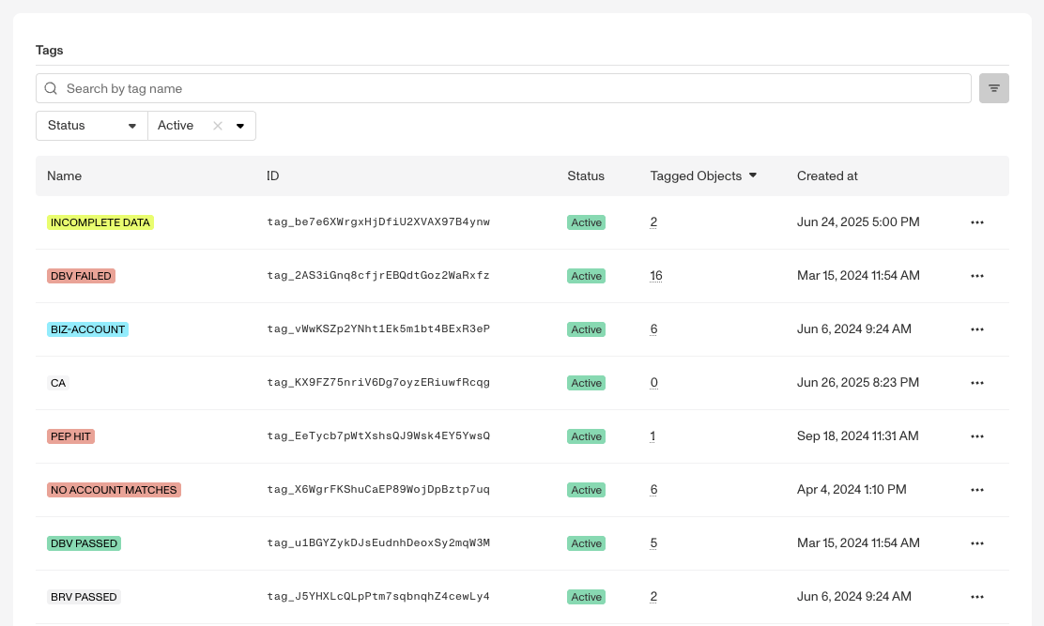This screenshot has width=1044, height=626.
Task: Select the PEP HIT tag label
Action: click(70, 436)
